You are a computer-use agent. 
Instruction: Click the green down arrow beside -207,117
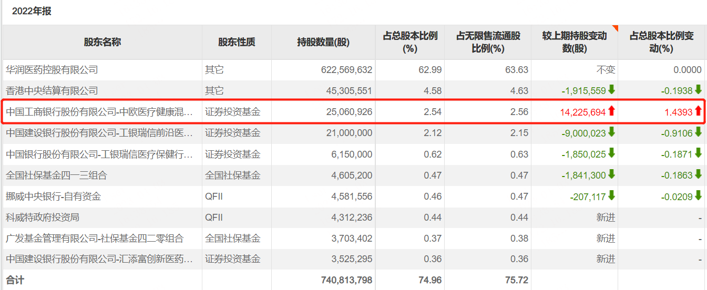point(611,195)
